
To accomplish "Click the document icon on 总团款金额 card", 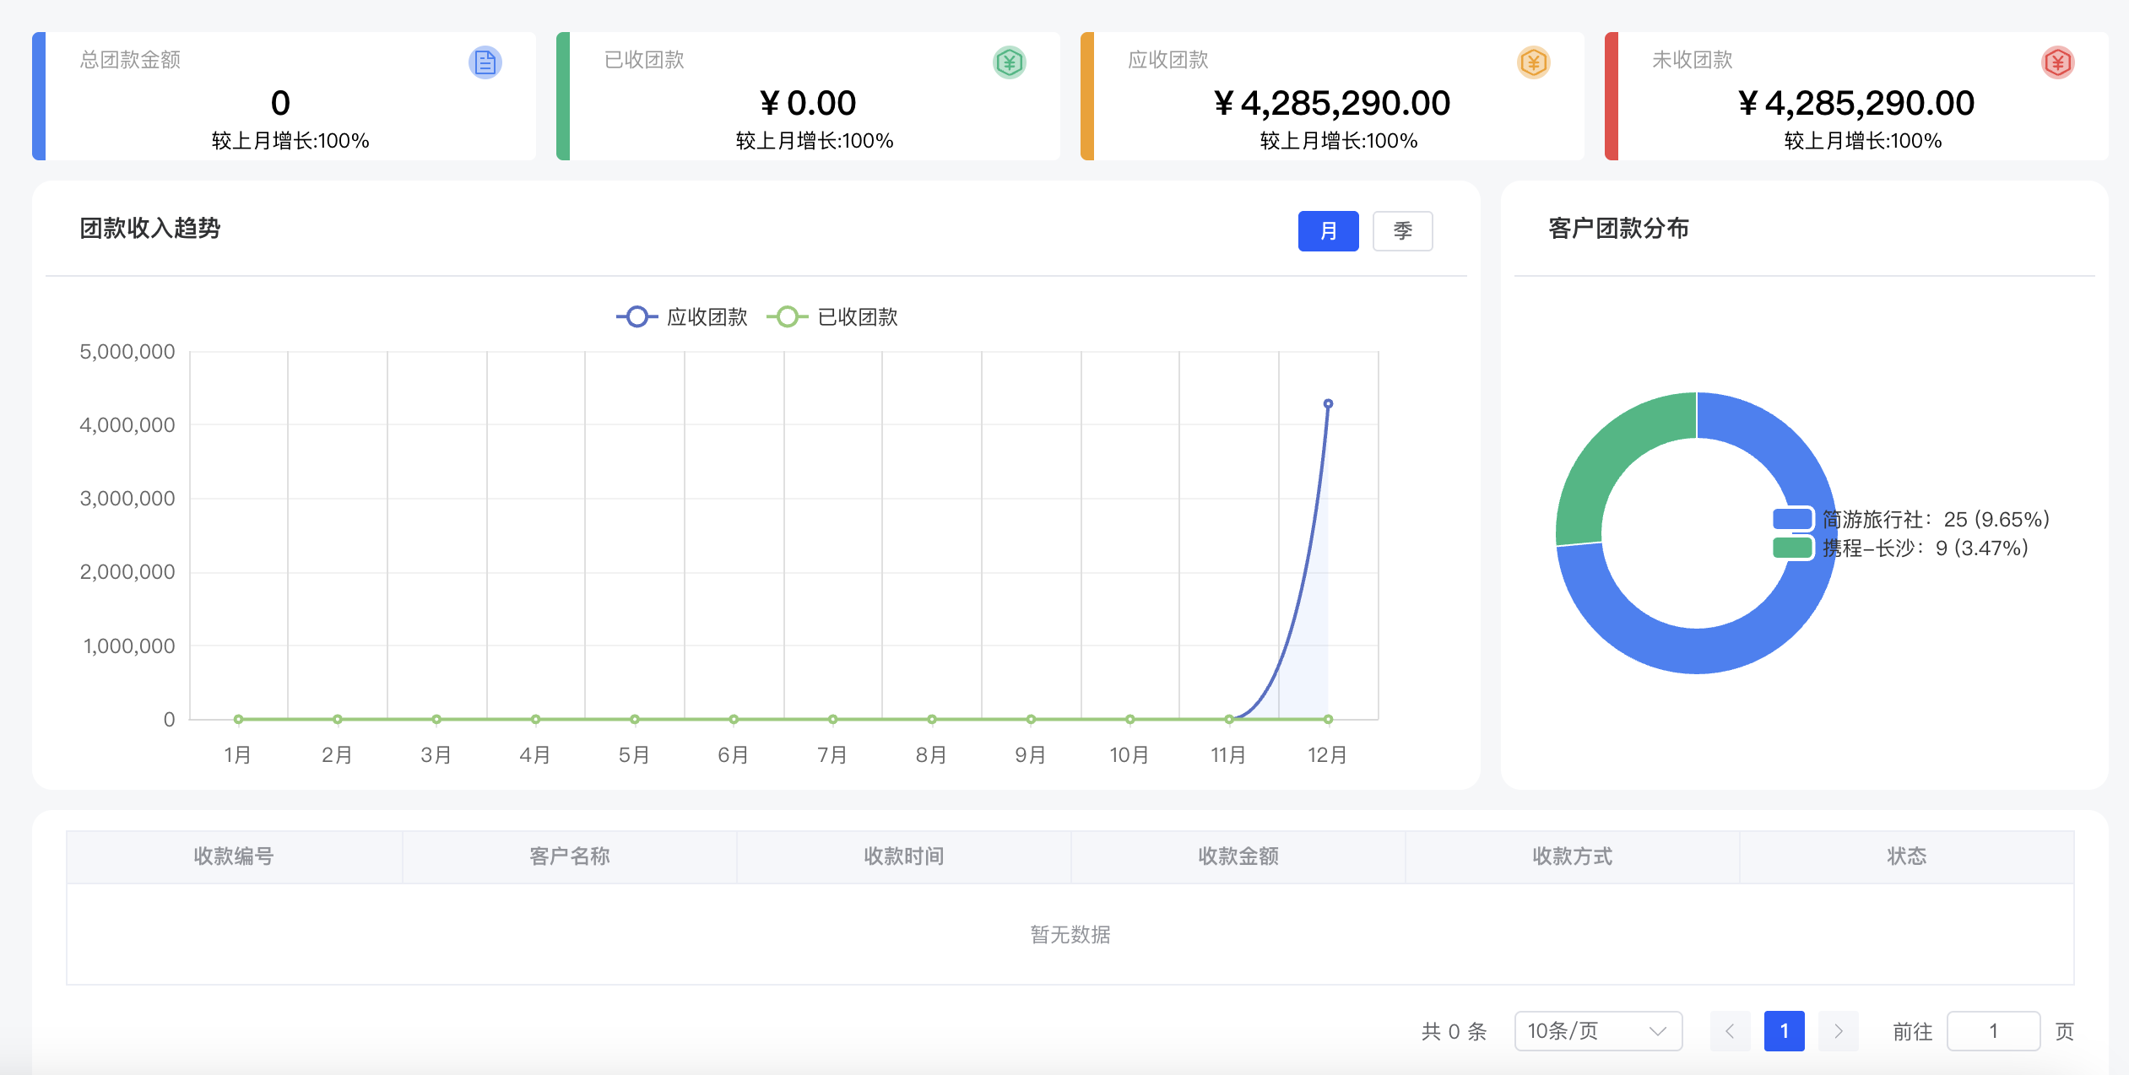I will pyautogui.click(x=485, y=62).
